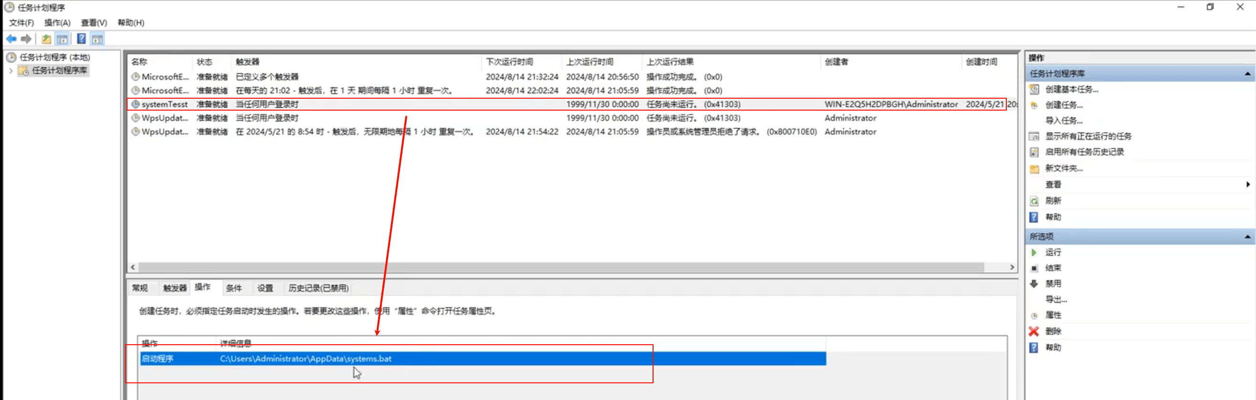Collapse the 任务计划程序库 actions section
The height and width of the screenshot is (400, 1256).
click(x=1247, y=73)
